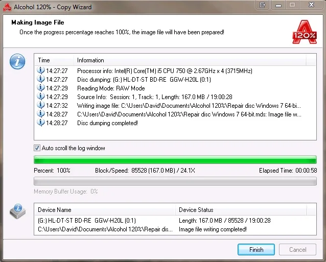The image size is (326, 262).
Task: Click the extra title bar button left of minimize
Action: click(x=263, y=5)
